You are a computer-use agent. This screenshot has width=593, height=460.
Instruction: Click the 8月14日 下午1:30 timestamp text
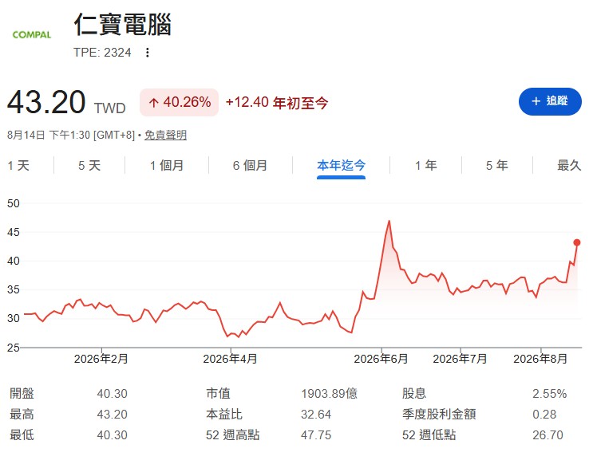71,135
